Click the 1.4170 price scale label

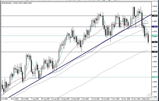155,72
